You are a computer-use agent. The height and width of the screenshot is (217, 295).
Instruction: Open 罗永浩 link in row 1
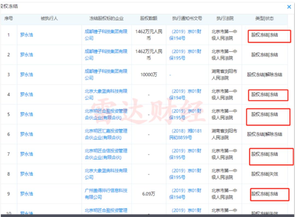[x=26, y=35]
